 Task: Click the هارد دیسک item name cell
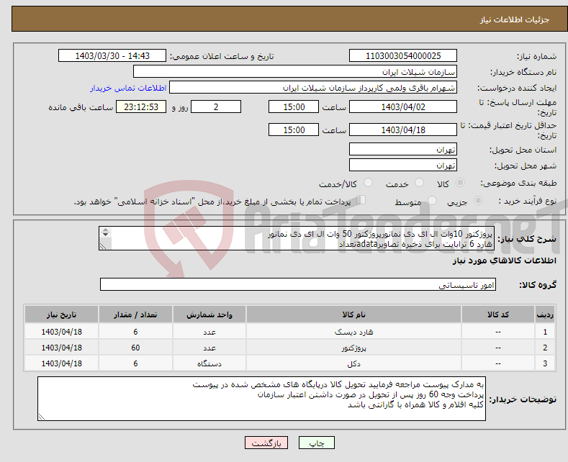pyautogui.click(x=353, y=332)
